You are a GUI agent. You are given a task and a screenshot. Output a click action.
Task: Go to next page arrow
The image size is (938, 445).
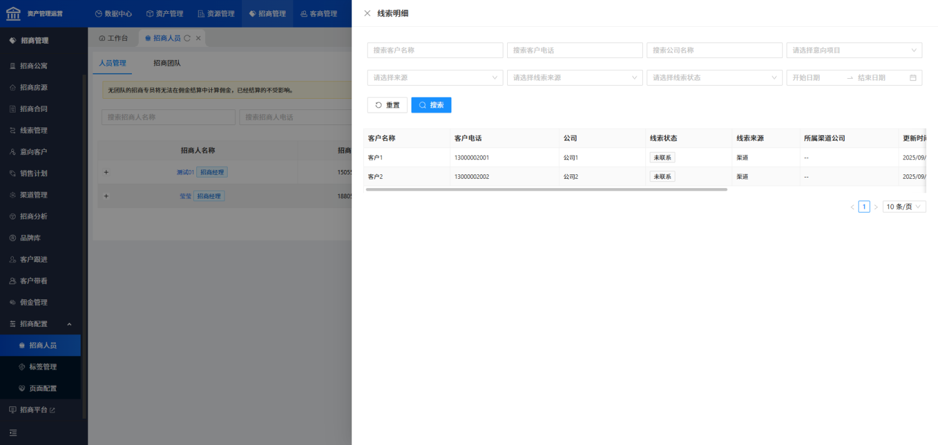coord(875,207)
